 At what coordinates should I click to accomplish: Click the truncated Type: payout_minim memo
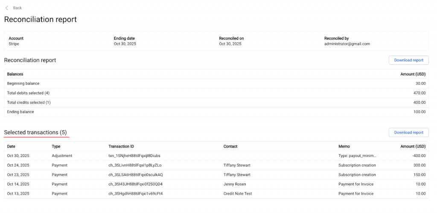(x=357, y=156)
